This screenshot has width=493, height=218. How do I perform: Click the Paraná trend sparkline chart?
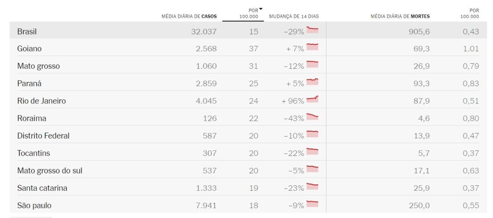point(312,82)
